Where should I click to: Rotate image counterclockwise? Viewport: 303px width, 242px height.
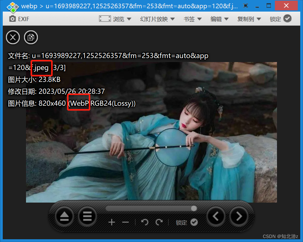[144, 222]
